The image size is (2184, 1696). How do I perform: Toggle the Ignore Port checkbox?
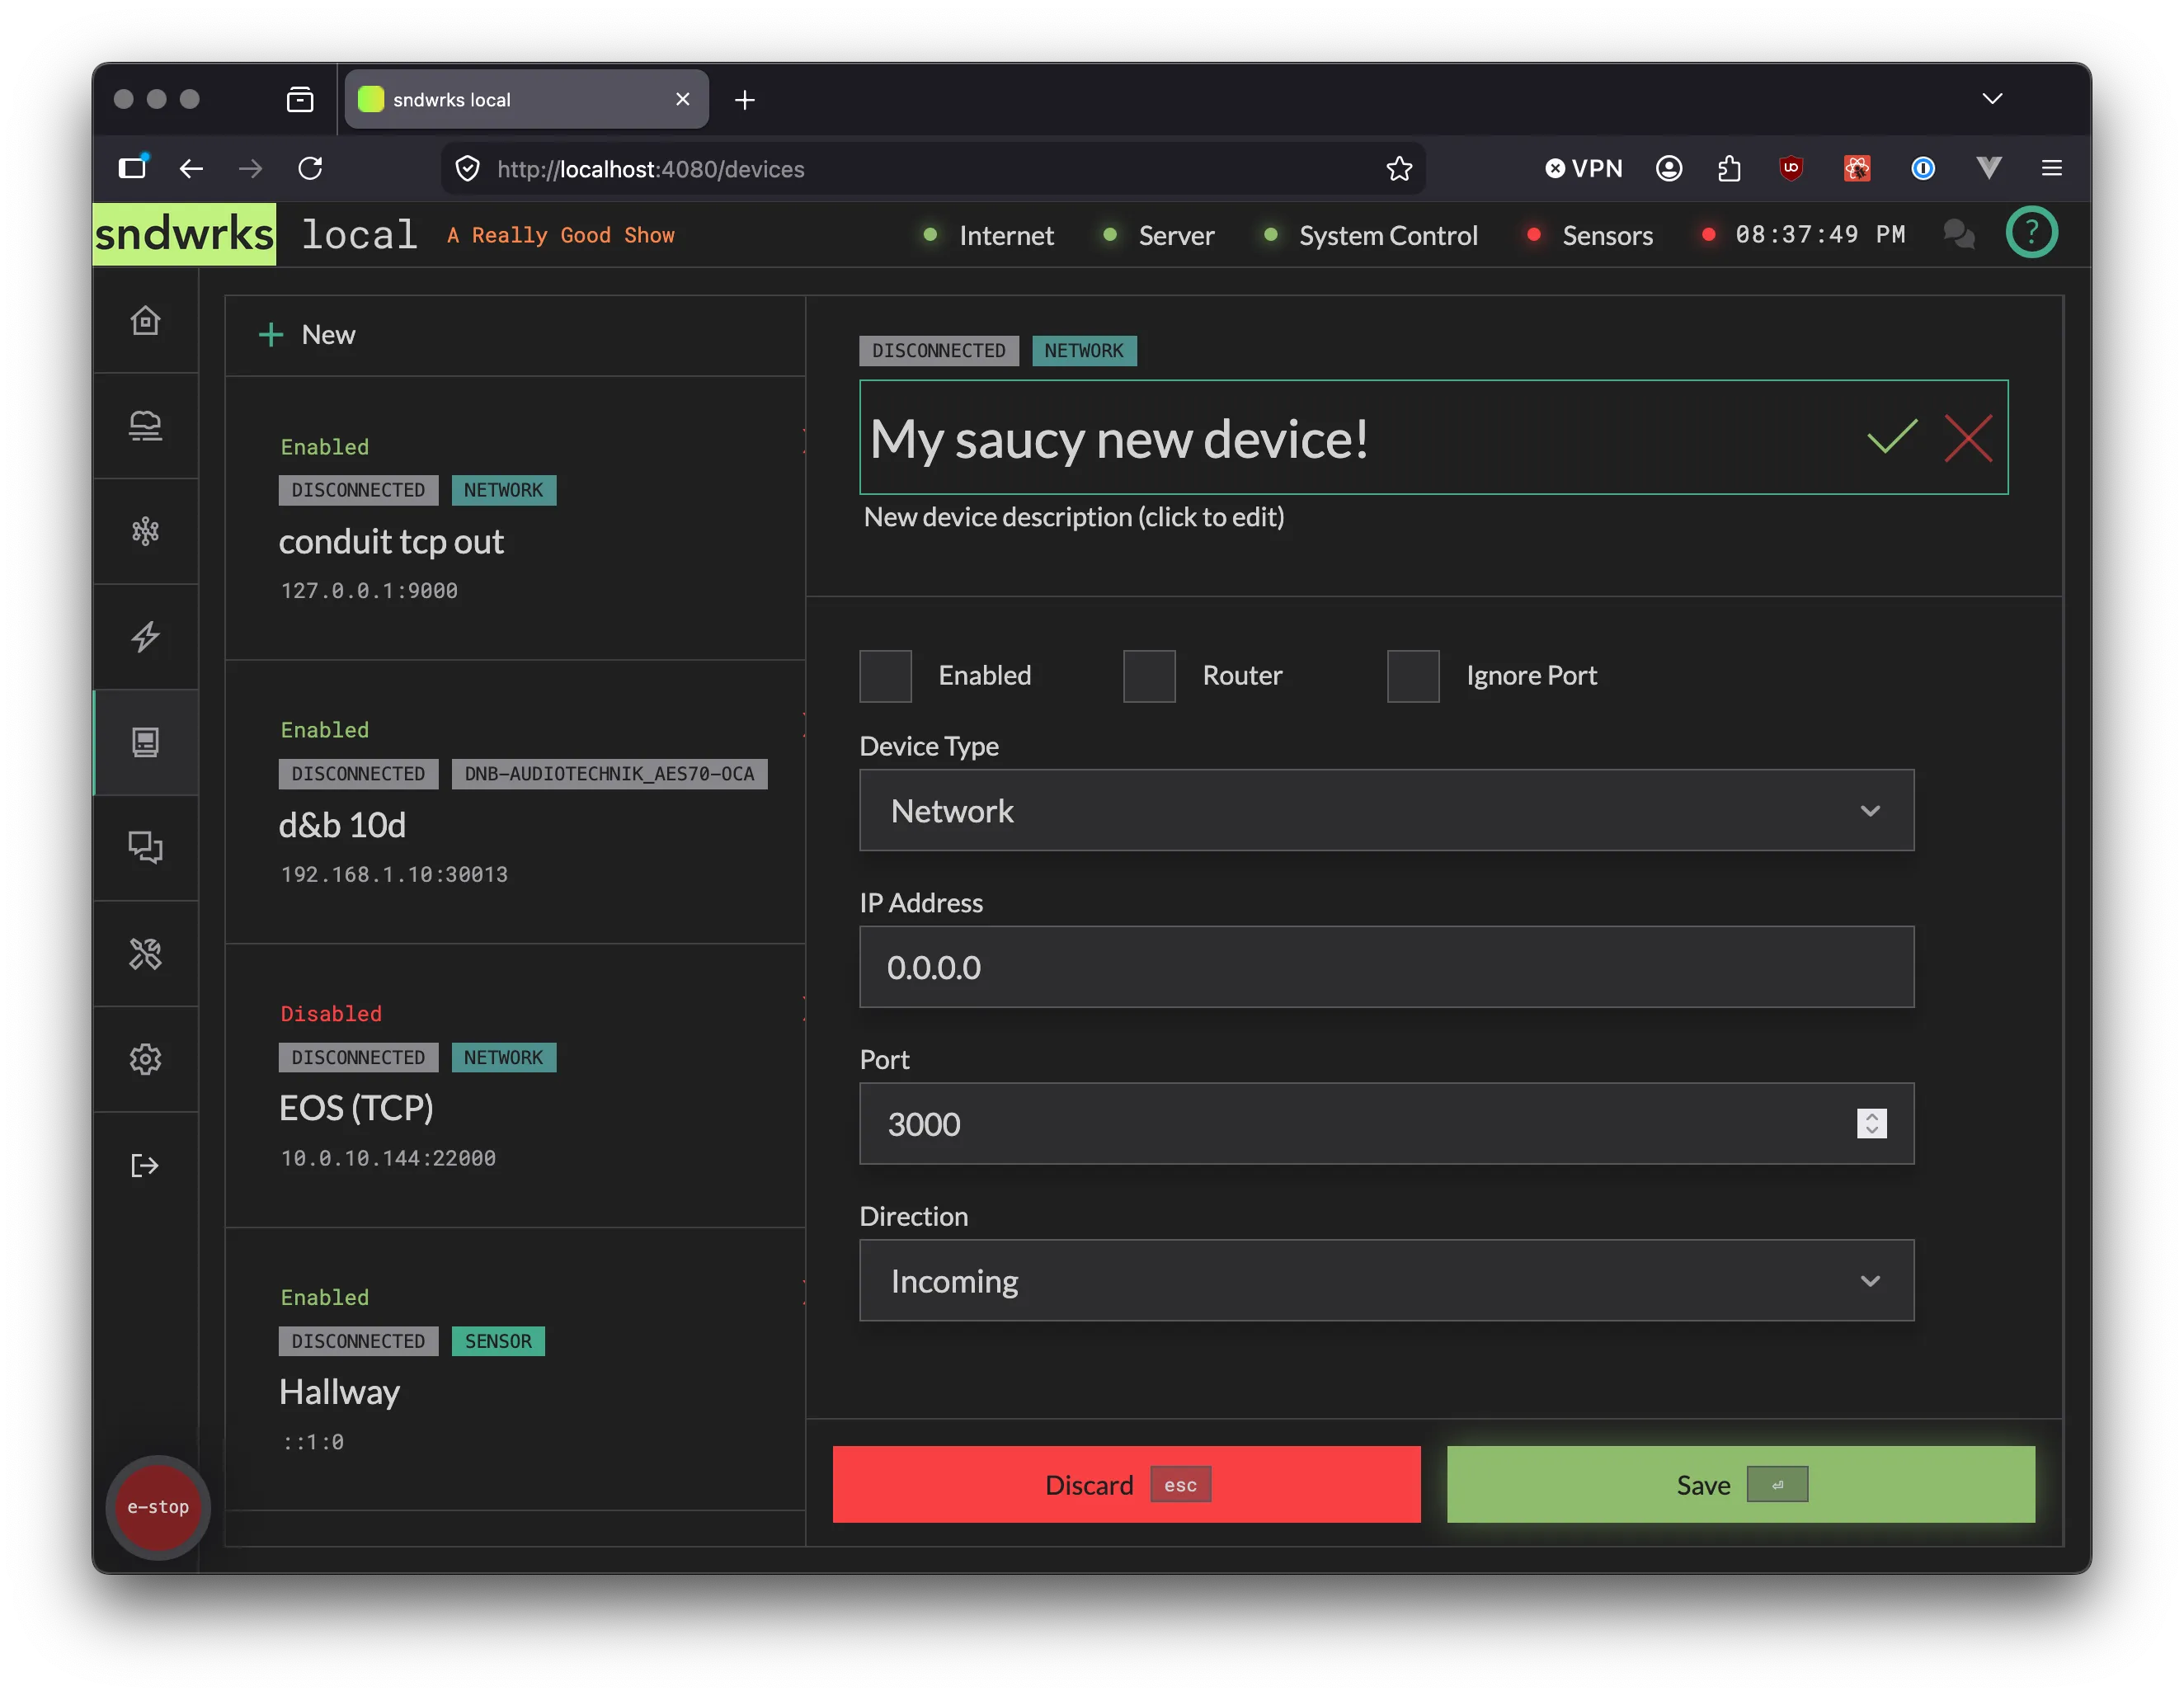click(x=1413, y=676)
